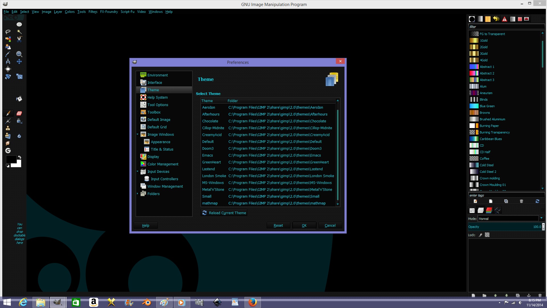Select Color Management in preferences tree

(163, 164)
